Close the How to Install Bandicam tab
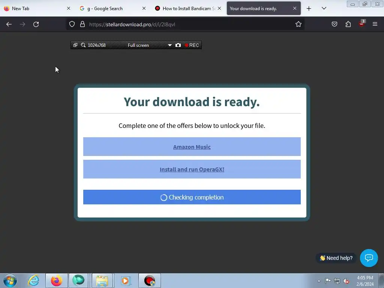 click(219, 9)
